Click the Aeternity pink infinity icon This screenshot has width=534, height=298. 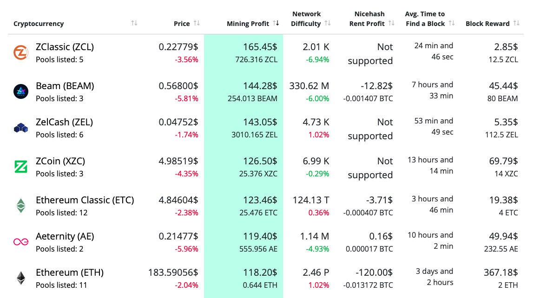21,242
